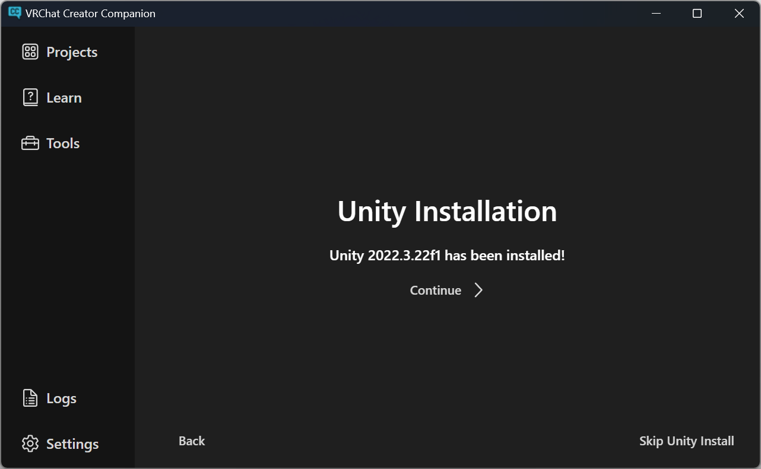Go Back to the previous step
The image size is (761, 469).
pos(192,441)
